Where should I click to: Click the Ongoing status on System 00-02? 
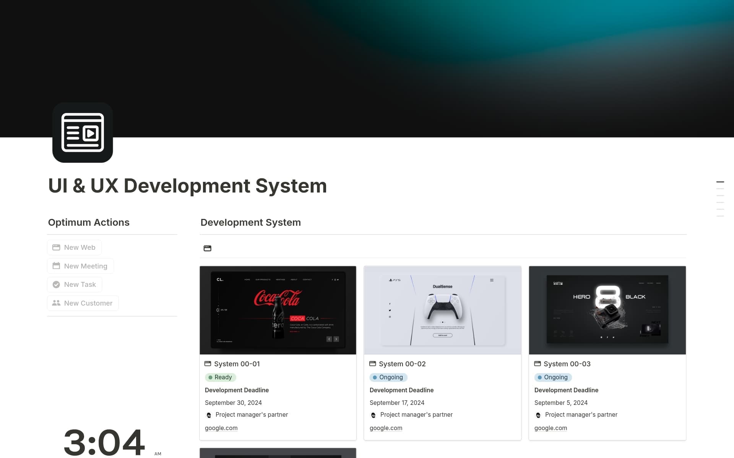point(388,377)
